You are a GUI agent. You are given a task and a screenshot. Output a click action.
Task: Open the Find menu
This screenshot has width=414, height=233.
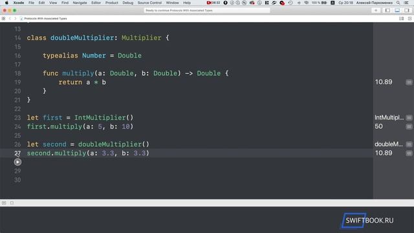coord(65,3)
